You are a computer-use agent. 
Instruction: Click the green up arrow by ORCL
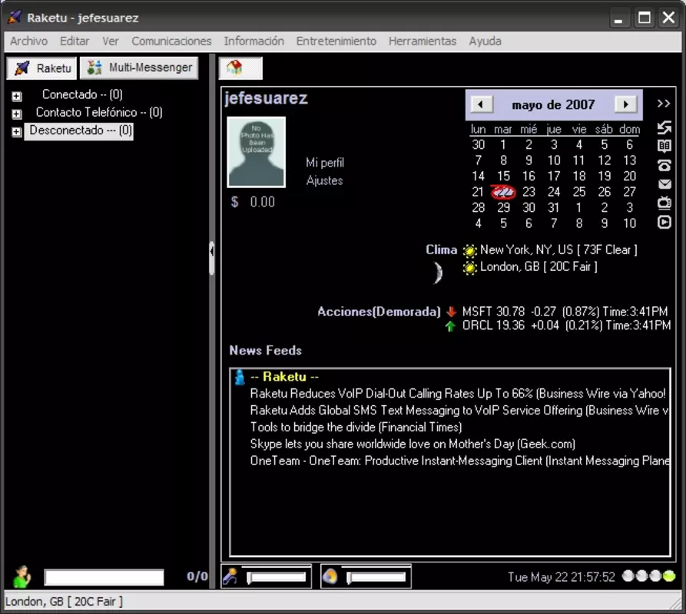450,326
